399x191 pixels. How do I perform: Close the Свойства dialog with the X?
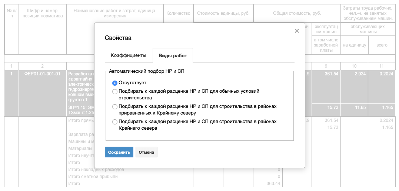(297, 31)
